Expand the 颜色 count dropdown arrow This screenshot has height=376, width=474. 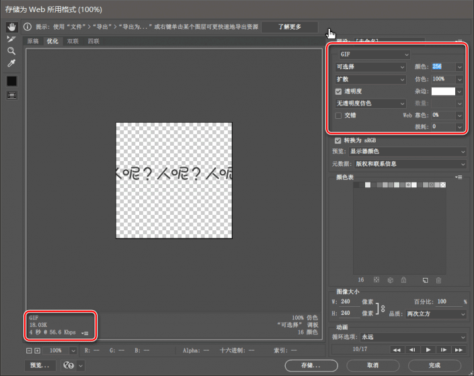[459, 67]
